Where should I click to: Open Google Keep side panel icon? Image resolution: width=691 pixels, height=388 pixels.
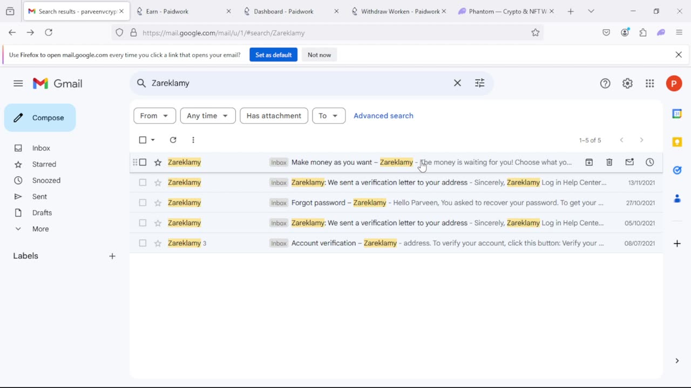(x=677, y=142)
